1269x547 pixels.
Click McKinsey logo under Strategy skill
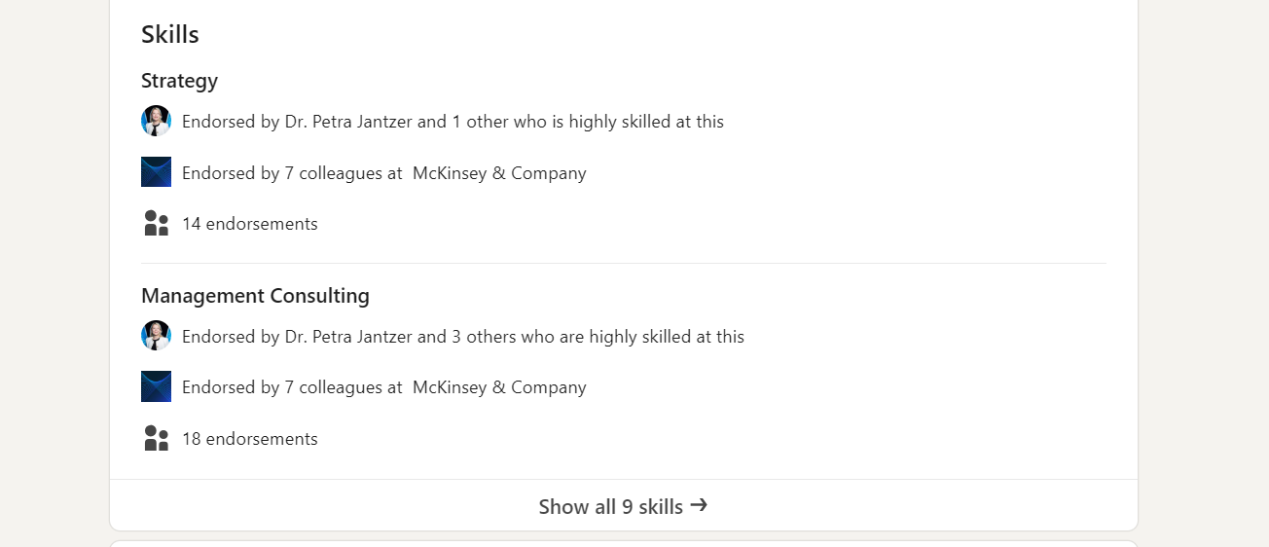tap(156, 171)
